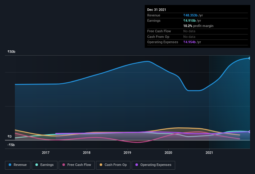The height and width of the screenshot is (174, 255).
Task: Click the 10.2% profit margin text
Action: (x=198, y=26)
